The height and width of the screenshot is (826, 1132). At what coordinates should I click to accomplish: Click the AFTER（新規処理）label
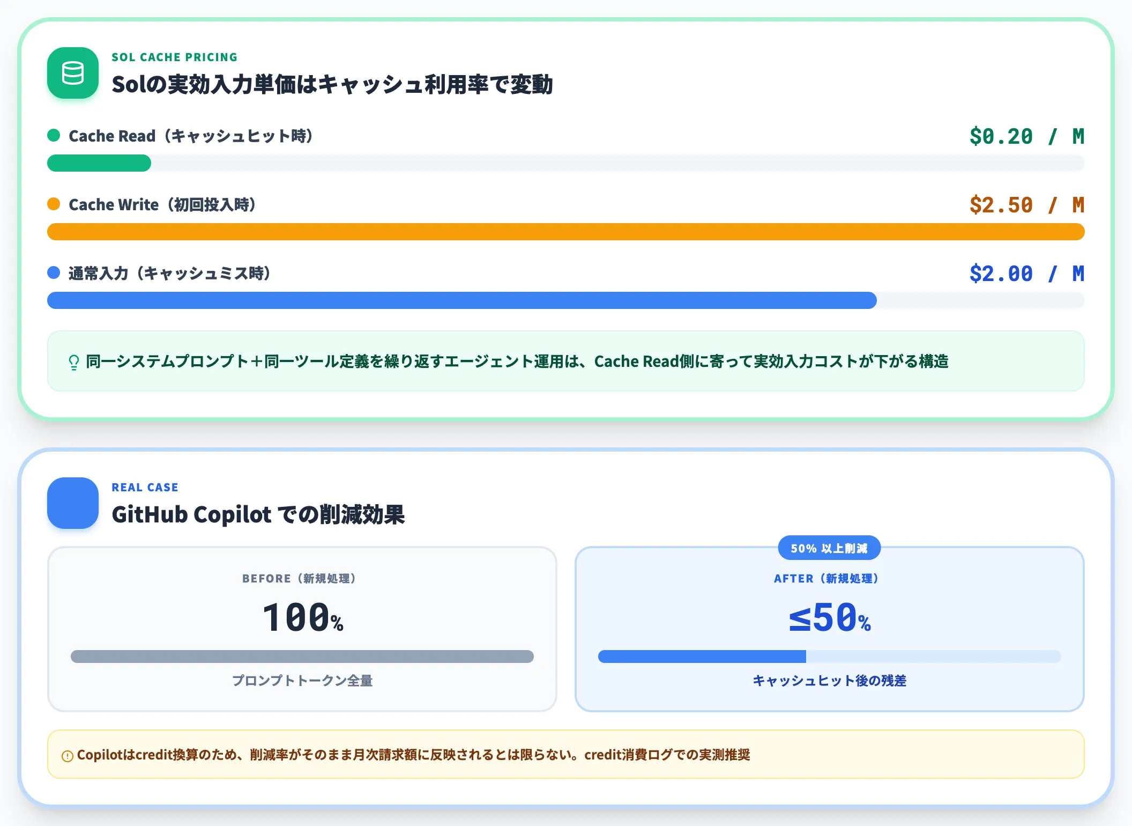pos(826,579)
